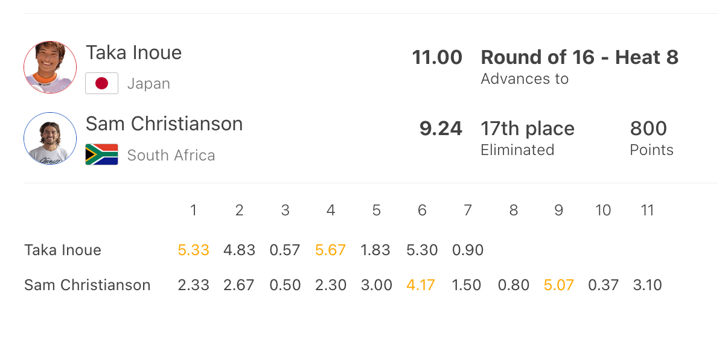728x339 pixels.
Task: Select the 17th place result text
Action: point(528,128)
